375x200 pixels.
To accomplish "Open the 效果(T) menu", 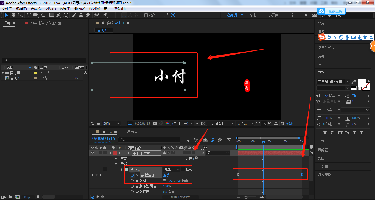I will tap(65, 9).
